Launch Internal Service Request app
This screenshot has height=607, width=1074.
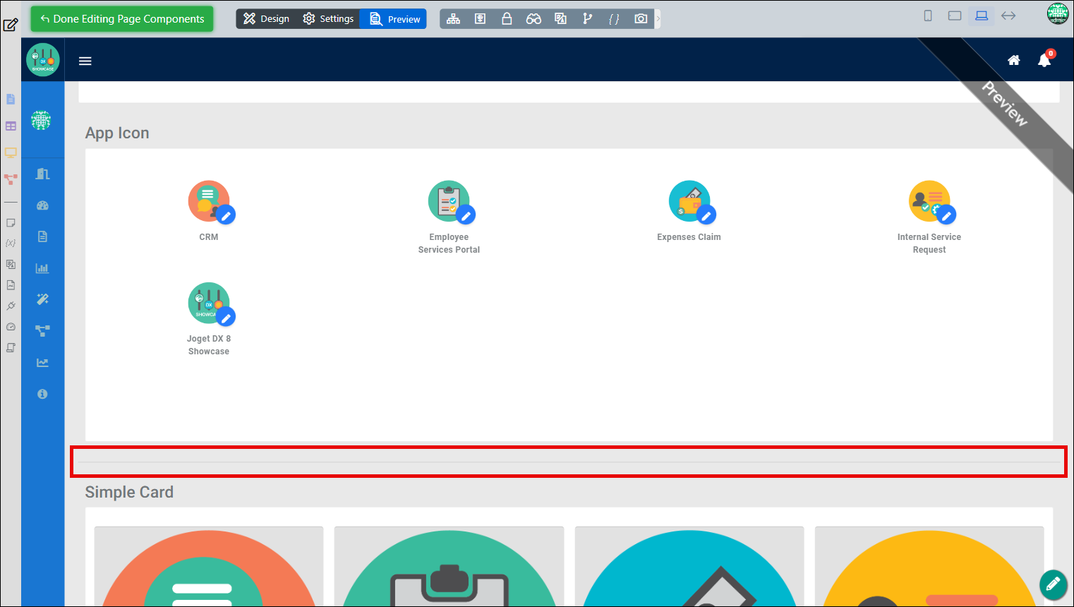[929, 201]
